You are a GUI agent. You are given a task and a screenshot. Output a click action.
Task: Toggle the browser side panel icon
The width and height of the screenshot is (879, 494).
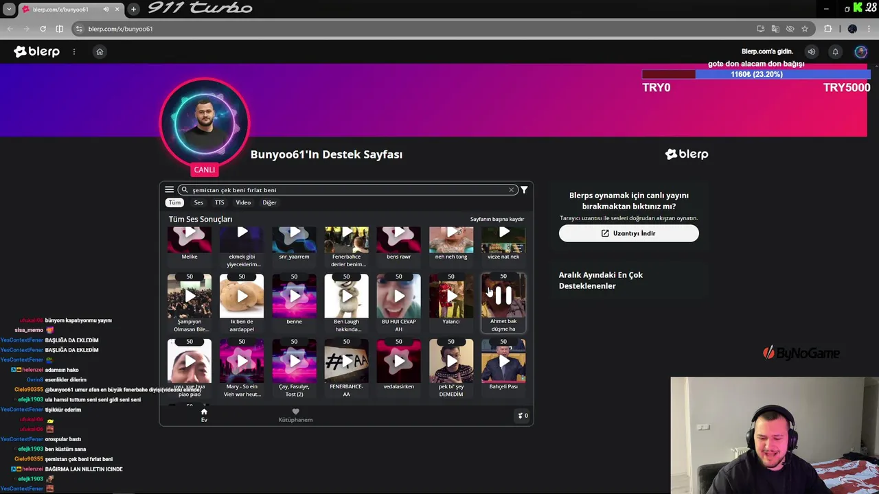59,29
